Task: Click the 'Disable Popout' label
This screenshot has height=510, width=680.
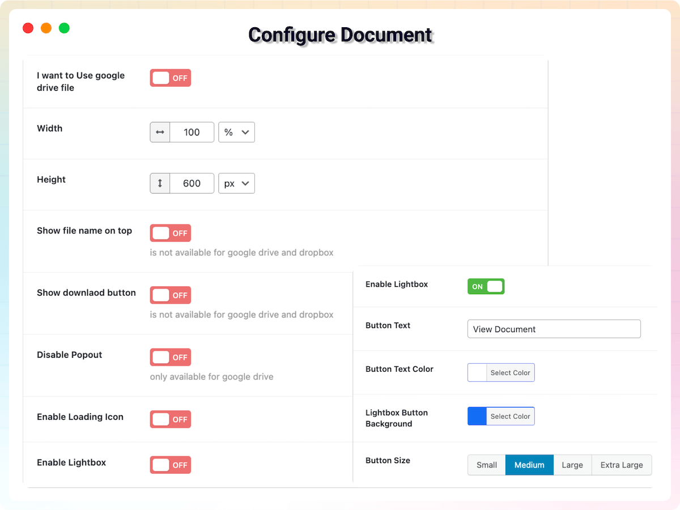Action: point(70,355)
